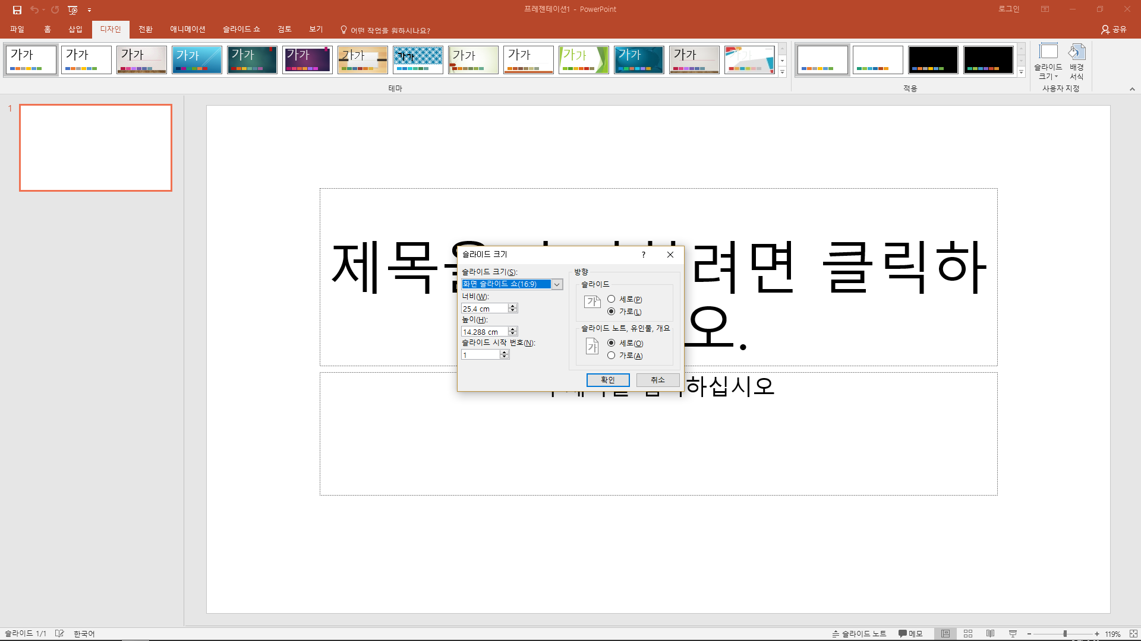The width and height of the screenshot is (1141, 641).
Task: Apply the blue gradient theme thumbnail
Action: coord(197,59)
